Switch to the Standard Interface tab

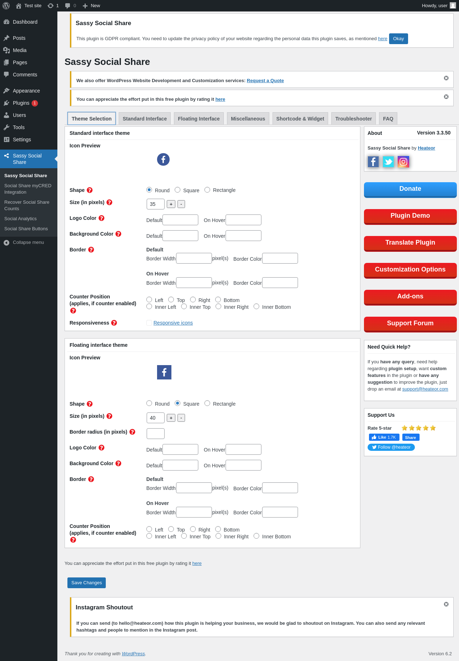point(145,119)
